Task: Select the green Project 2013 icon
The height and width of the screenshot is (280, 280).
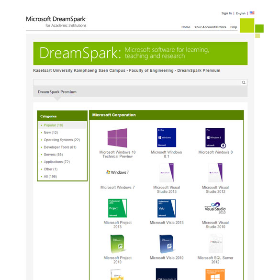Action: click(117, 208)
